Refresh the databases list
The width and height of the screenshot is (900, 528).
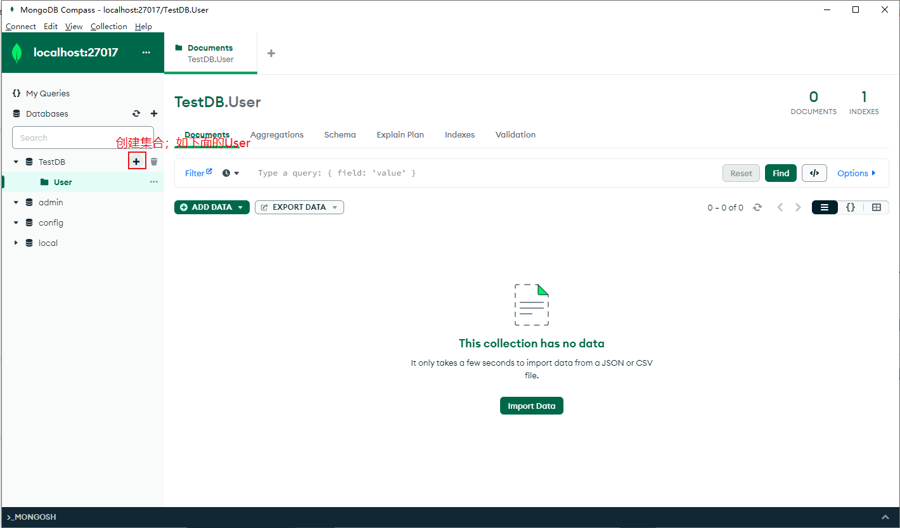(136, 114)
